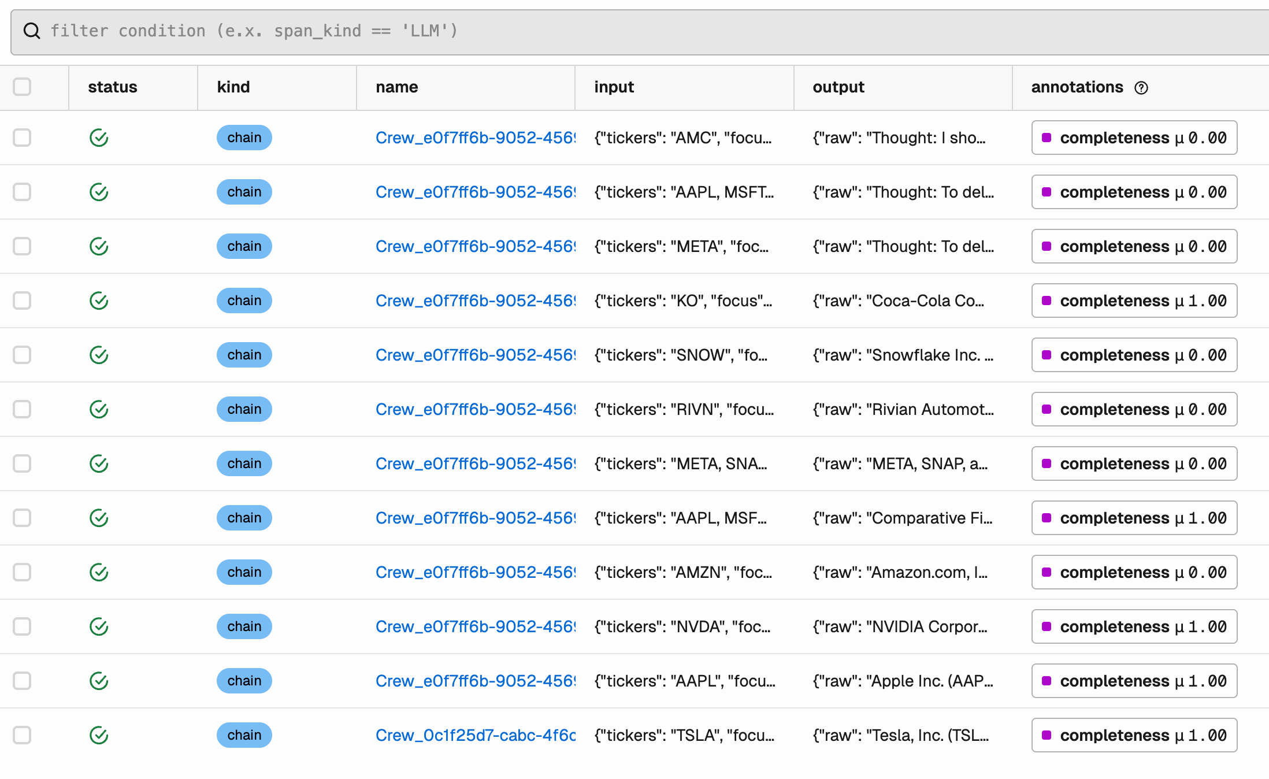Click the annotations help question-mark icon

pyautogui.click(x=1141, y=88)
